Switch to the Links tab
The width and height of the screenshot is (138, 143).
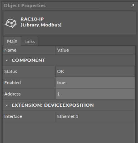30,42
